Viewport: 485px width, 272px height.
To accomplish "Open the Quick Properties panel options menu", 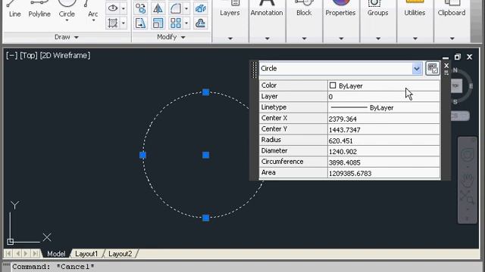I will pos(446,73).
